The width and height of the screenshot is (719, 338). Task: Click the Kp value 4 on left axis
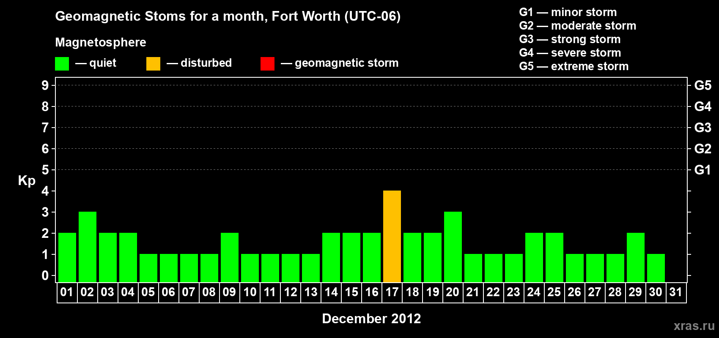pos(45,191)
